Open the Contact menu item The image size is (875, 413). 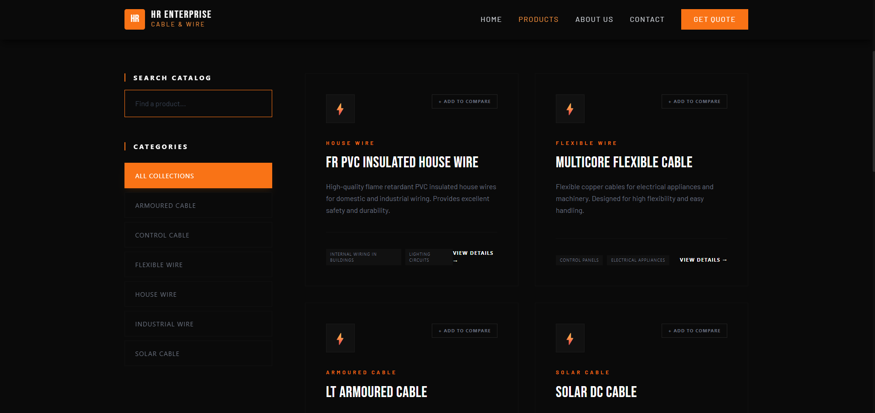pos(647,20)
